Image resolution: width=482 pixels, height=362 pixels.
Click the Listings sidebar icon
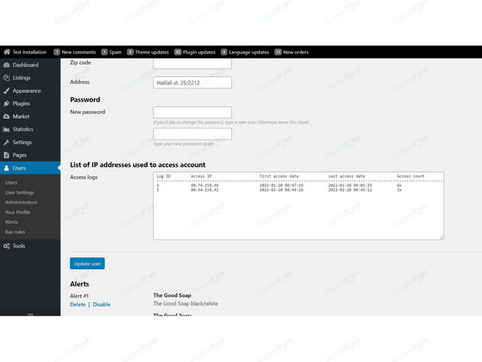click(7, 78)
